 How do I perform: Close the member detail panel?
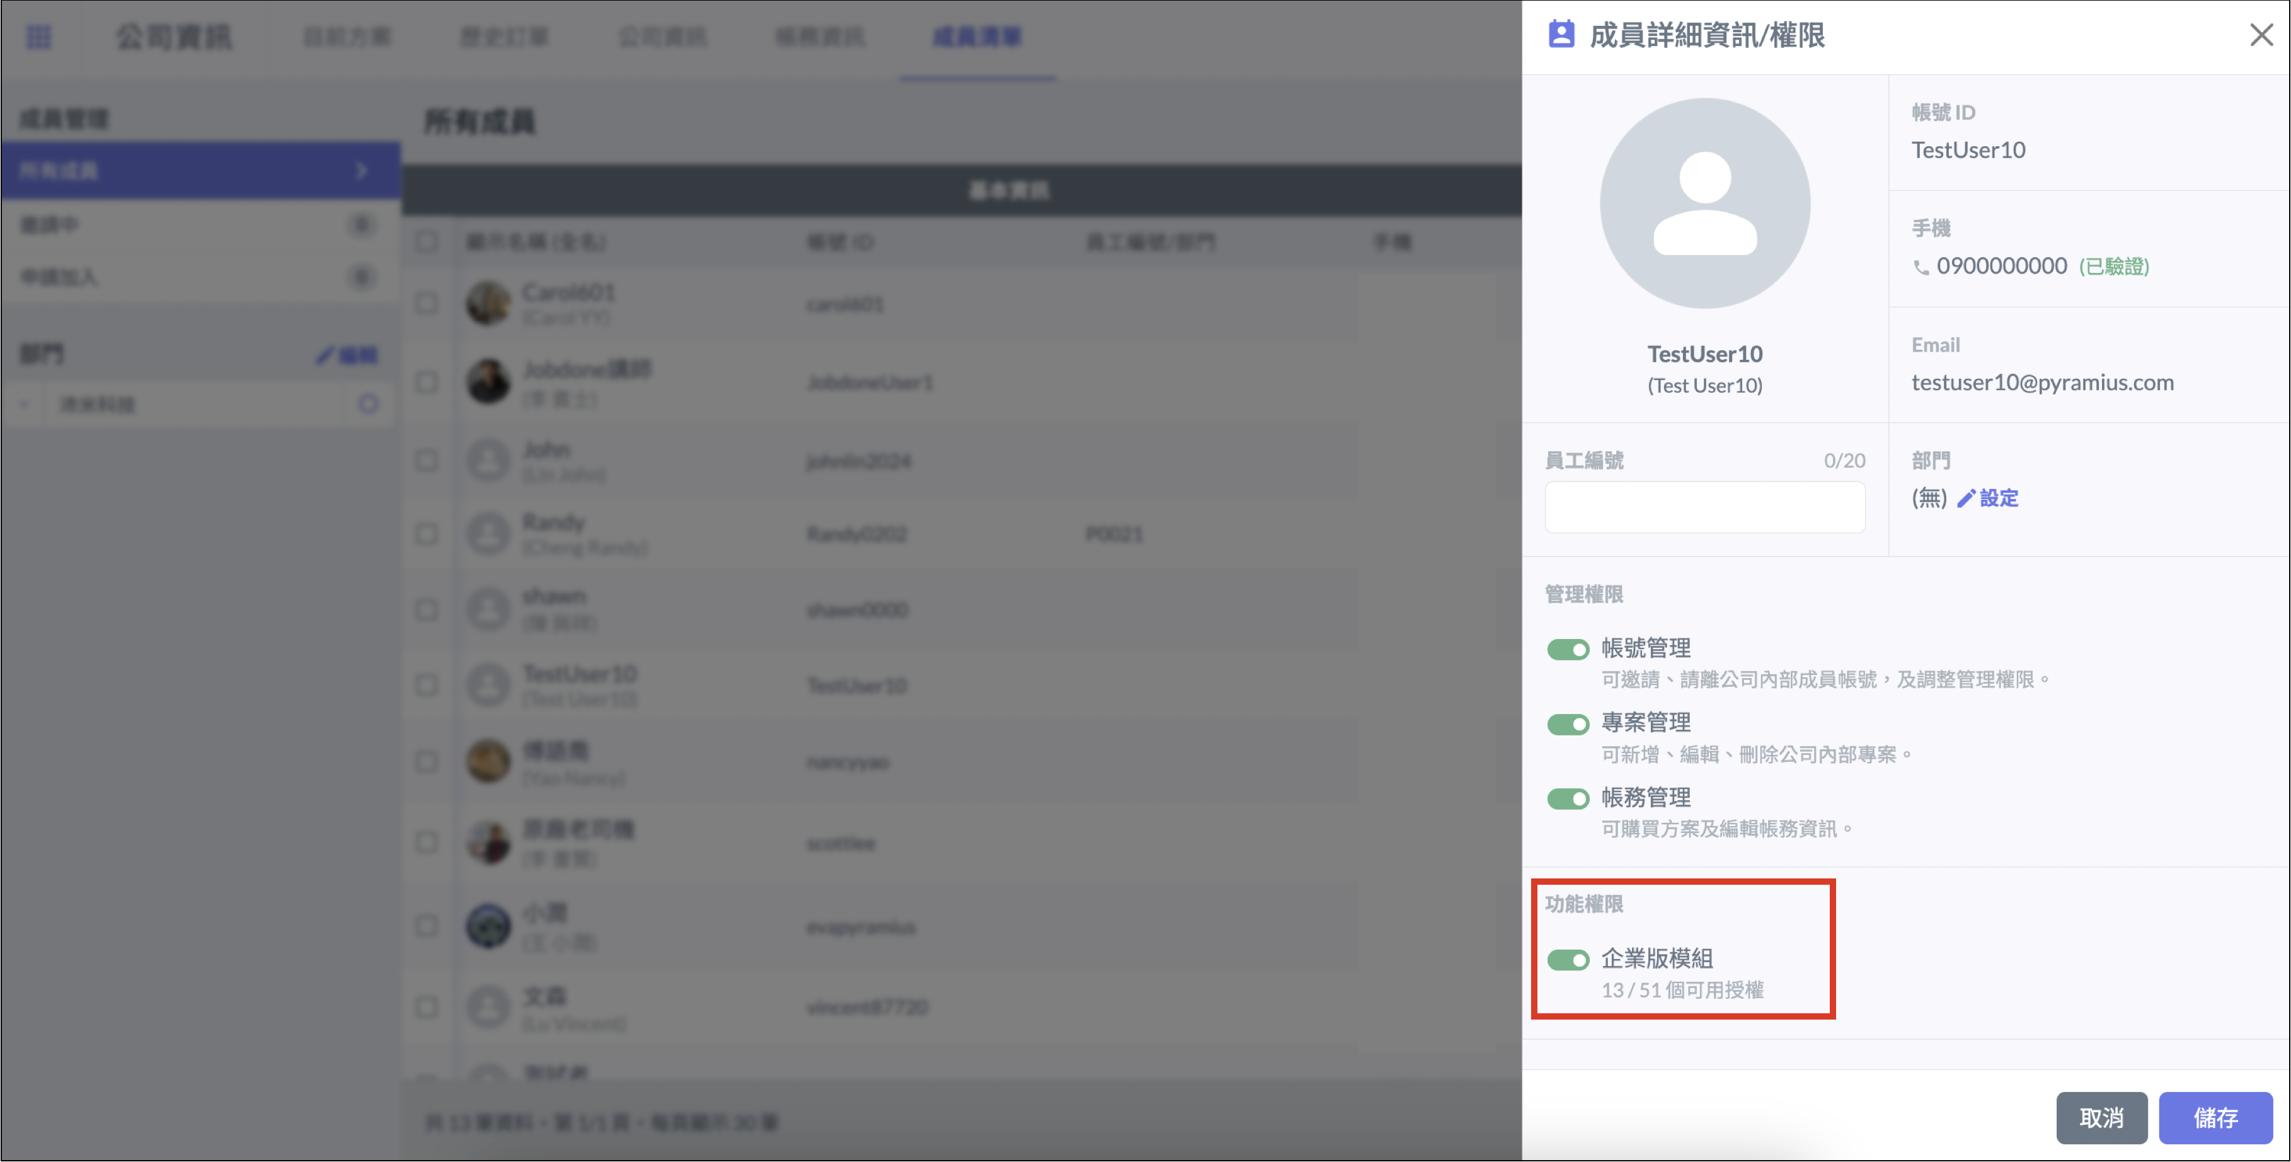pyautogui.click(x=2261, y=35)
